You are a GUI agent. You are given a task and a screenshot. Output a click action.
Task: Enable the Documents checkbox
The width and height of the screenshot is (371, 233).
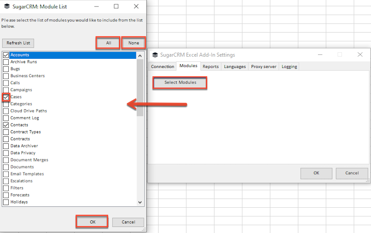6,167
